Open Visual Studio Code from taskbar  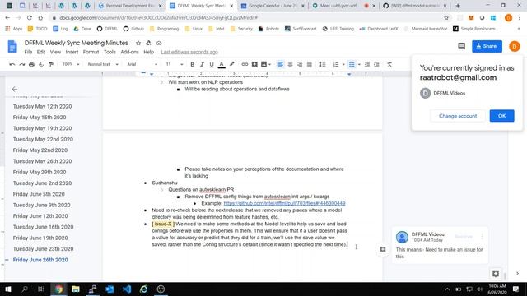tap(127, 289)
